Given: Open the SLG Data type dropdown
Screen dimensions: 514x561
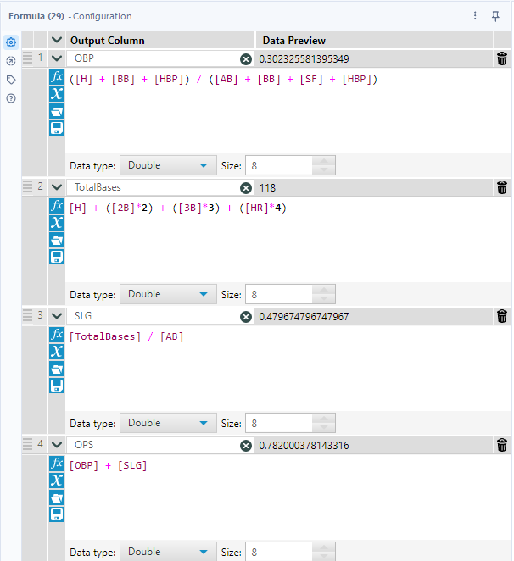Looking at the screenshot, I should (168, 423).
